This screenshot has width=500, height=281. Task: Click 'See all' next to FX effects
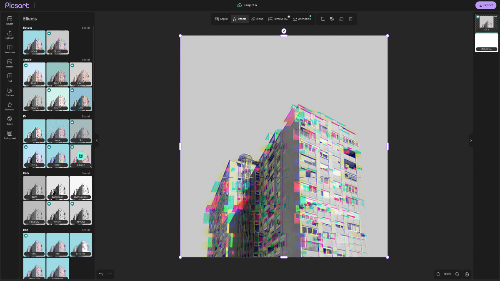pyautogui.click(x=86, y=116)
